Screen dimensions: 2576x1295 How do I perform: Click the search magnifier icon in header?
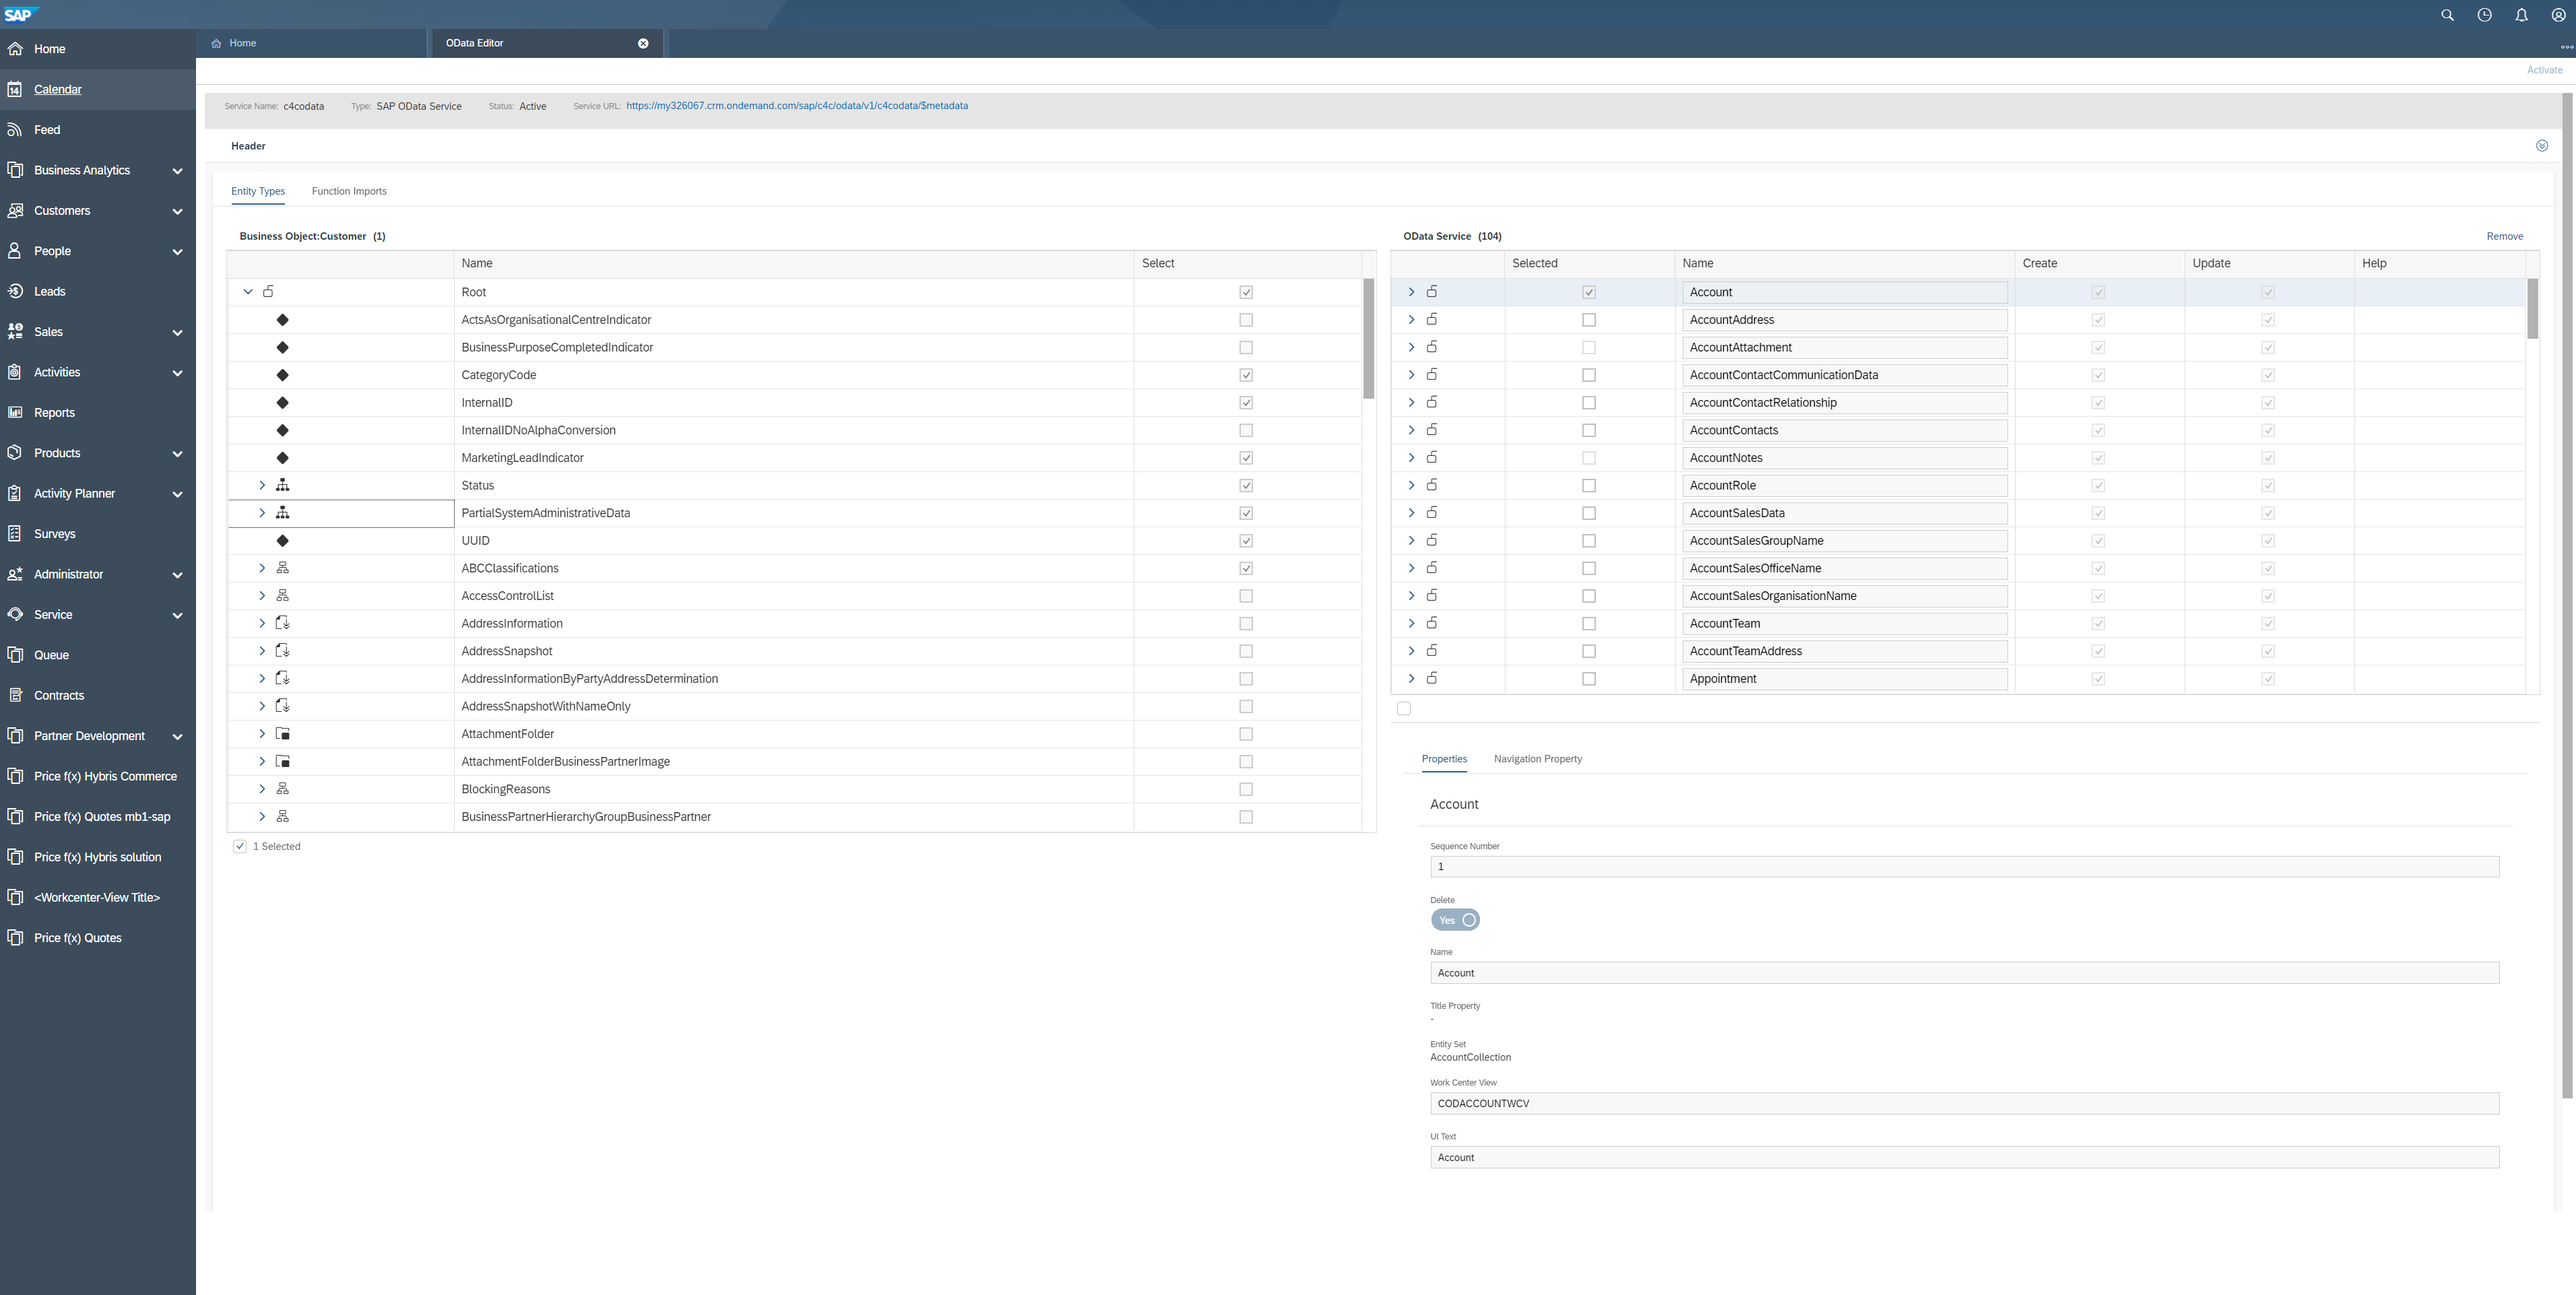[2447, 15]
